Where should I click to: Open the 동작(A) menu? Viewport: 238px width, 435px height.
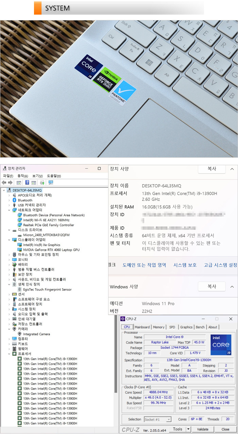coord(22,176)
